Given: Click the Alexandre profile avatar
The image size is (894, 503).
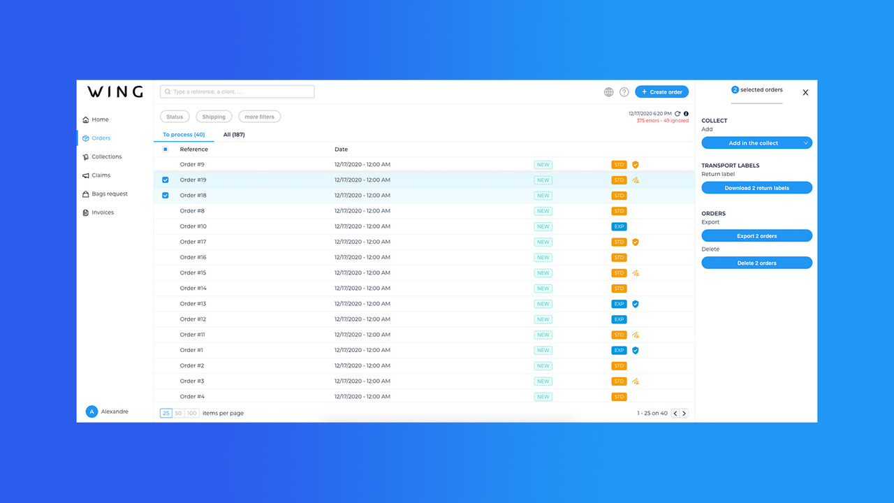Looking at the screenshot, I should click(91, 411).
